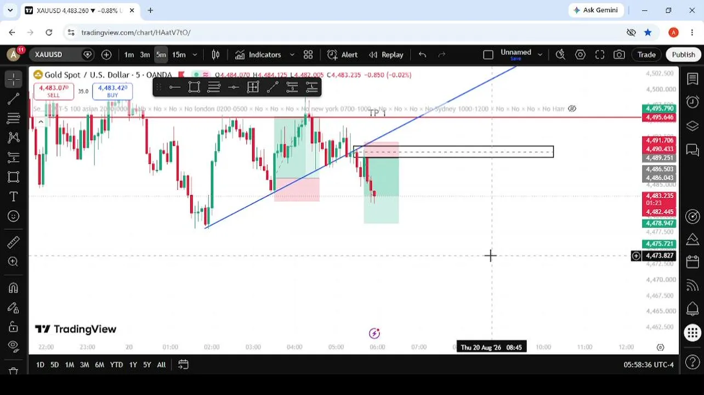Open the alerts clock panel
This screenshot has width=704, height=395.
pos(692,102)
